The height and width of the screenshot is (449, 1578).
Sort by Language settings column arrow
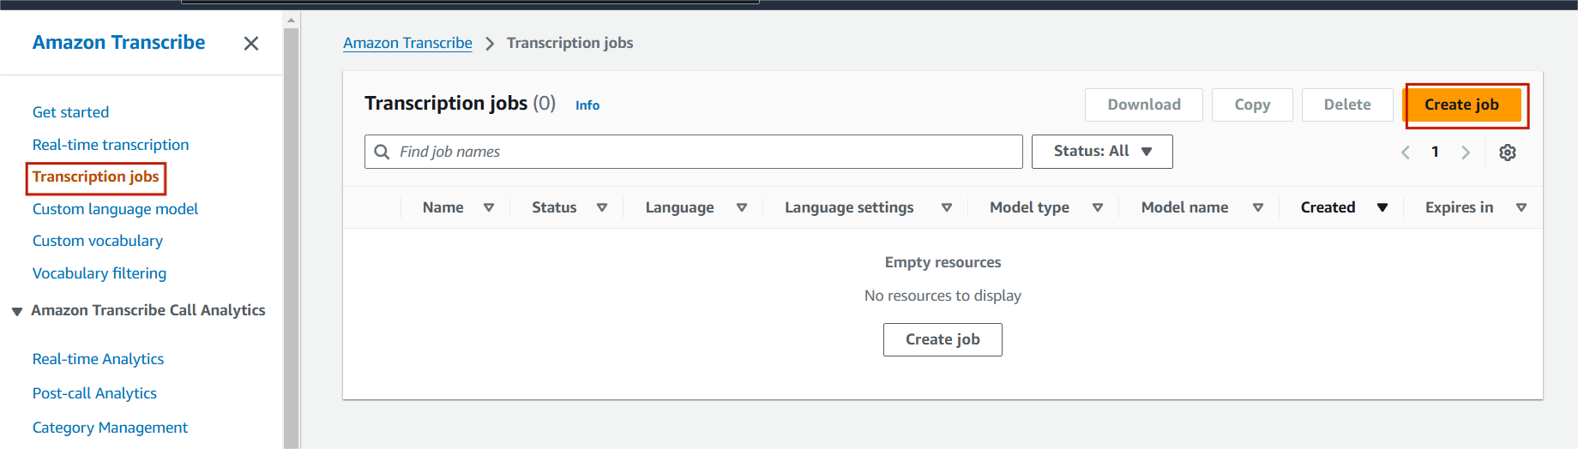coord(947,207)
